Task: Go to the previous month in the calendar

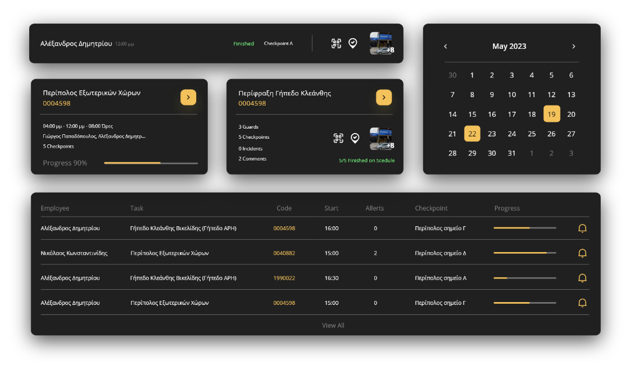Action: 446,47
